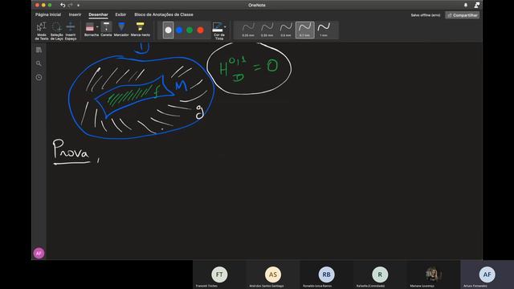Viewport: 514px width, 289px height.
Task: Choose the white ink color
Action: (168, 31)
